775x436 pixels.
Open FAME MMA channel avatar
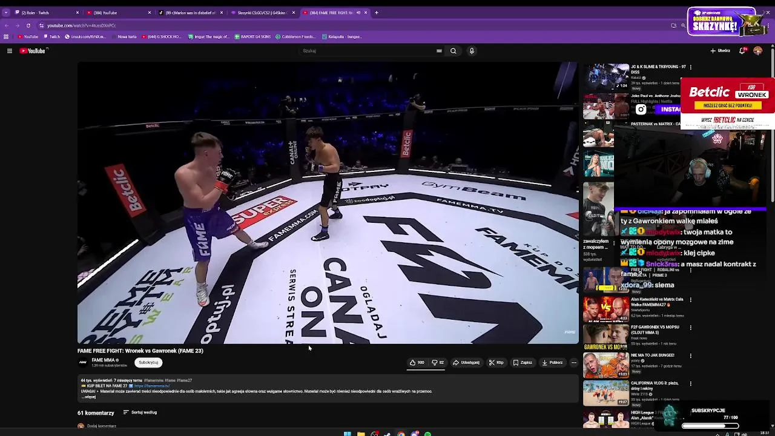pos(83,363)
